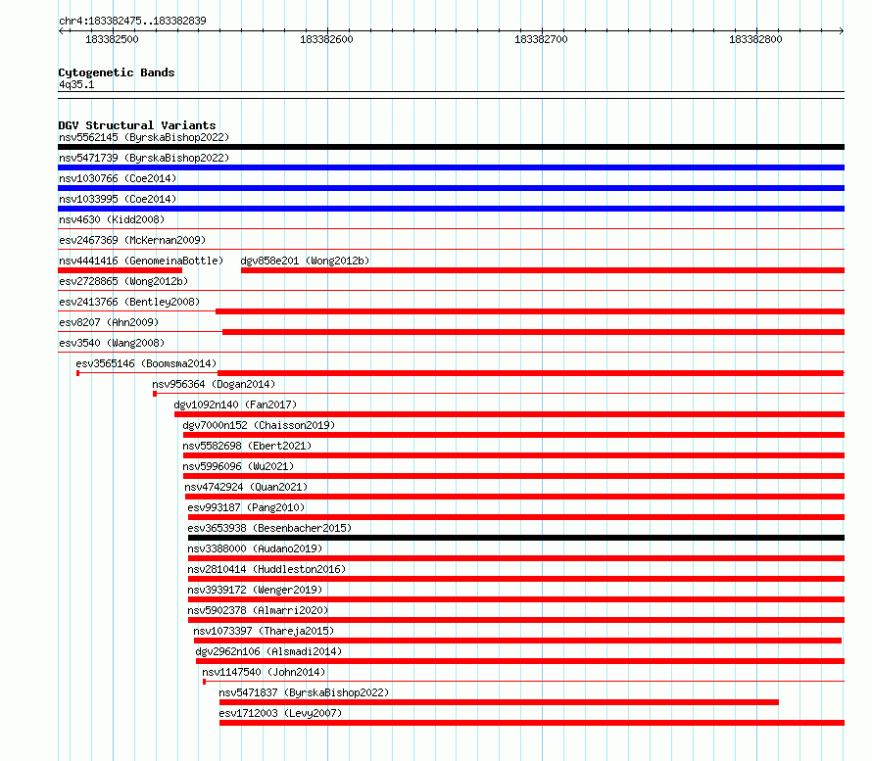Select esv2467369 (McKernan2009) variant
Image resolution: width=872 pixels, height=761 pixels.
click(x=132, y=240)
